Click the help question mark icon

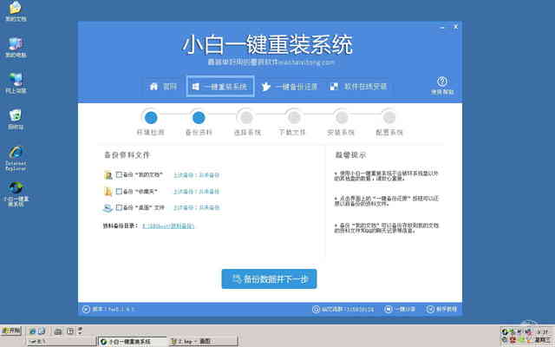[441, 82]
